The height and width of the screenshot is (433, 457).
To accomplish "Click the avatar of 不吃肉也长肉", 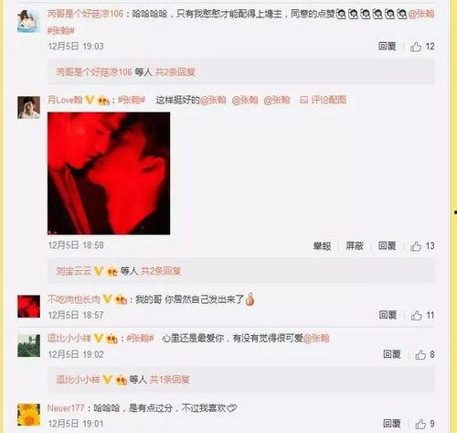I will coord(28,307).
